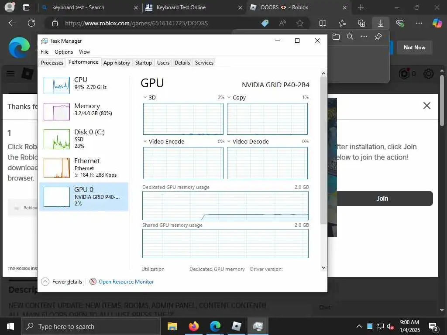Open the Copy engine graph dropdown
Image resolution: width=447 pixels, height=335 pixels.
tap(229, 97)
